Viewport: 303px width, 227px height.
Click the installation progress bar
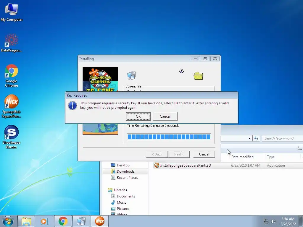click(x=169, y=137)
